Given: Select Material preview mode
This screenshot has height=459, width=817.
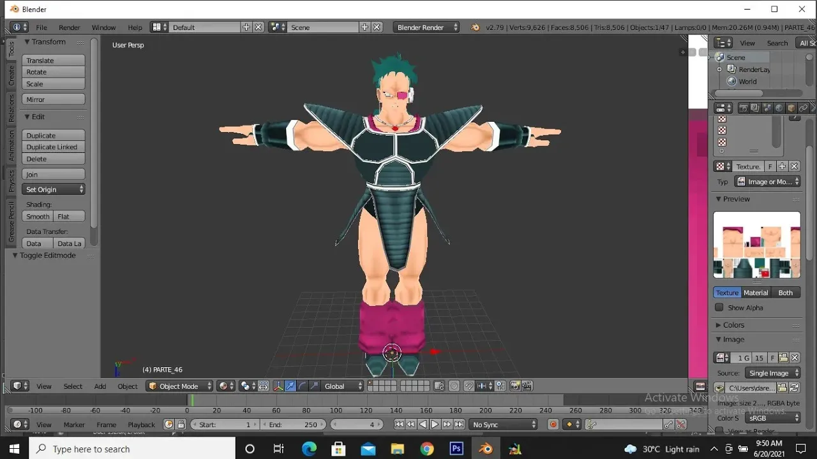Looking at the screenshot, I should tap(756, 293).
